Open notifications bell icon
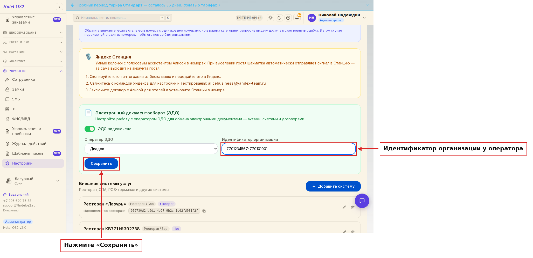 [297, 18]
